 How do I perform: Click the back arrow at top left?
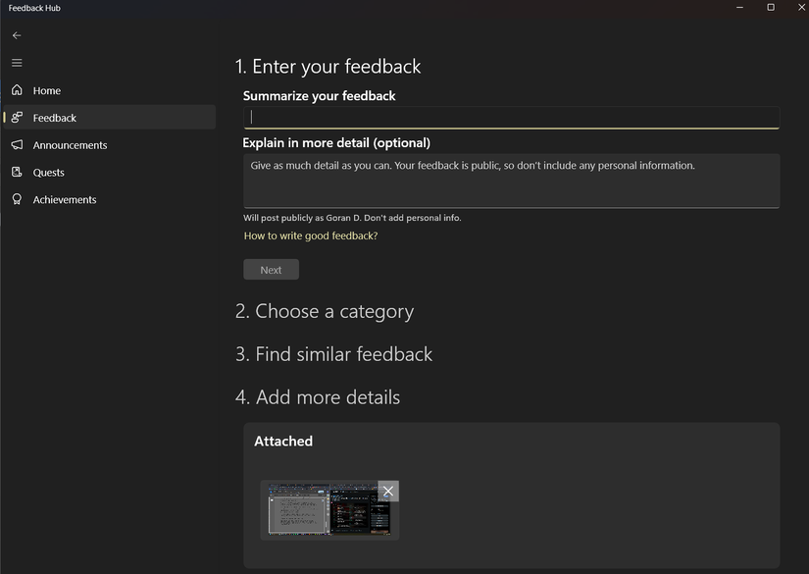tap(16, 34)
